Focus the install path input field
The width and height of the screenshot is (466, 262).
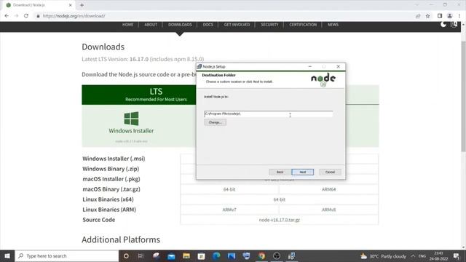click(x=269, y=114)
